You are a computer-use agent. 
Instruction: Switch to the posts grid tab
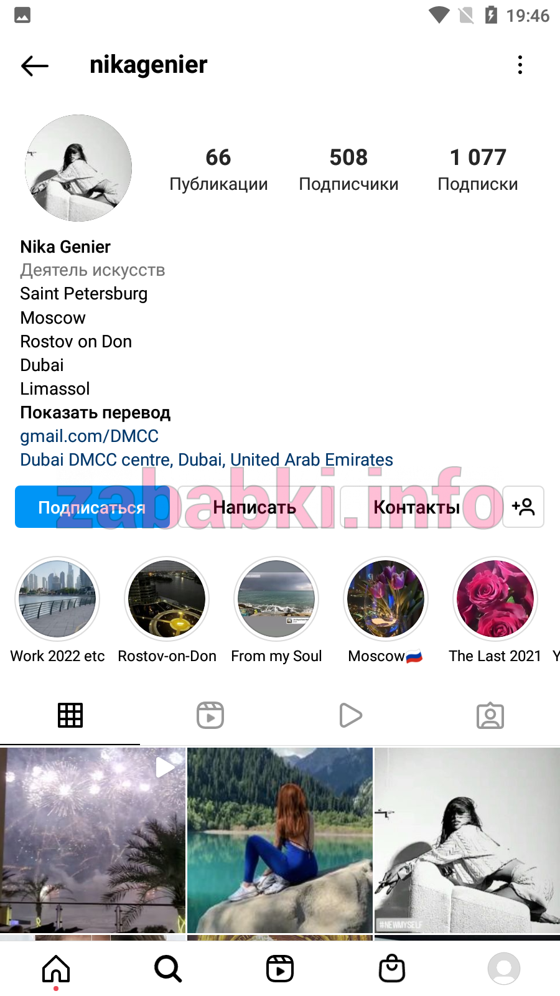[x=70, y=715]
